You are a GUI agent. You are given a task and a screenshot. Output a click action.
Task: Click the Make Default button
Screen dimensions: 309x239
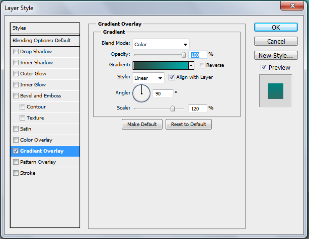[142, 125]
